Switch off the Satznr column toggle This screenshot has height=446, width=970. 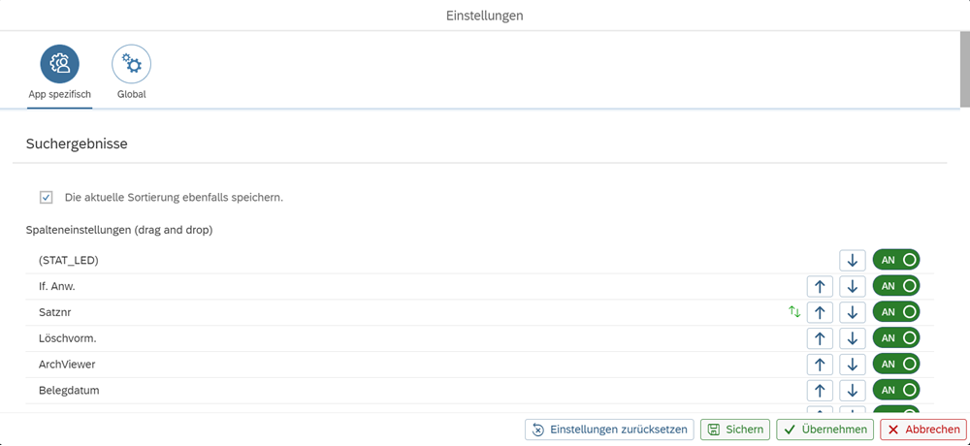[x=896, y=312]
